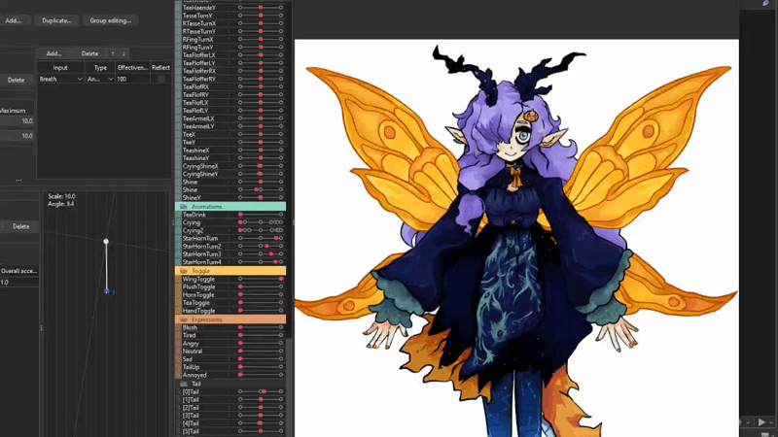The image size is (778, 437).
Task: Select the white pendulum anchor point
Action: (106, 241)
